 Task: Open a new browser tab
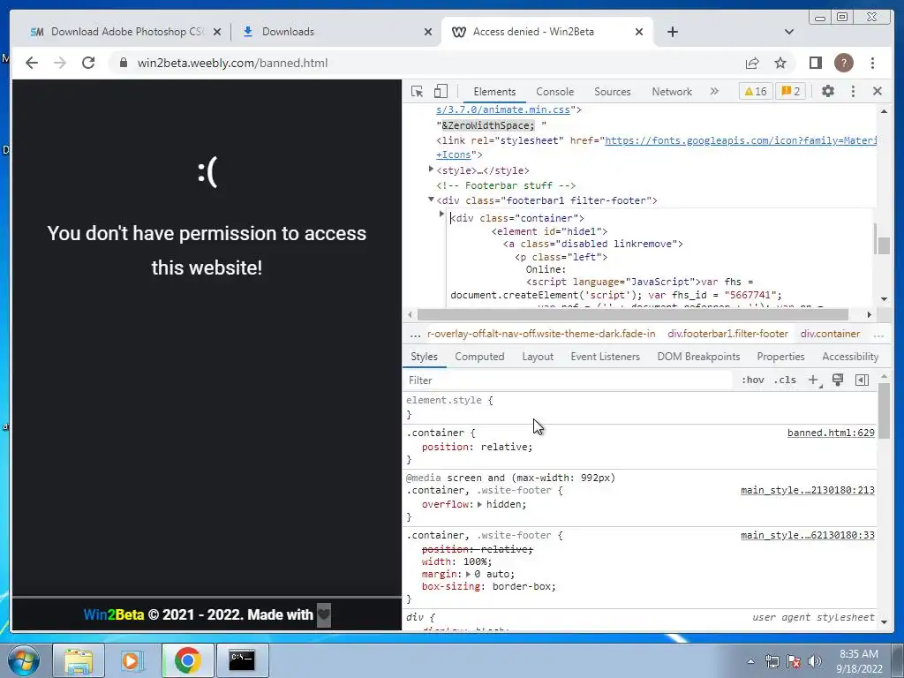[672, 32]
